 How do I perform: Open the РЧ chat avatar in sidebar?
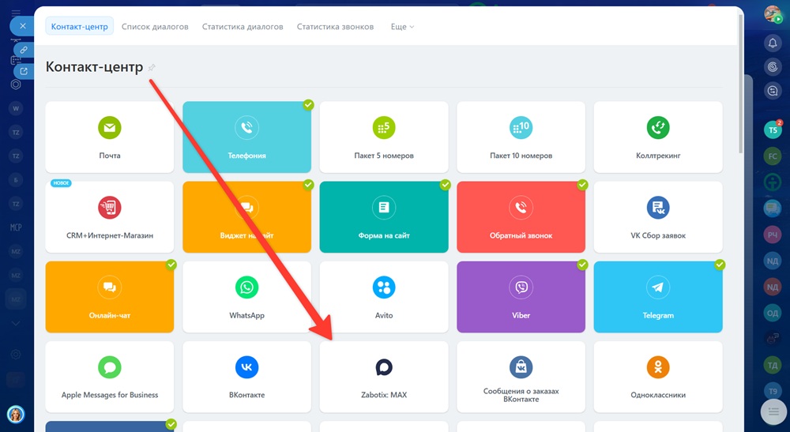(x=773, y=235)
